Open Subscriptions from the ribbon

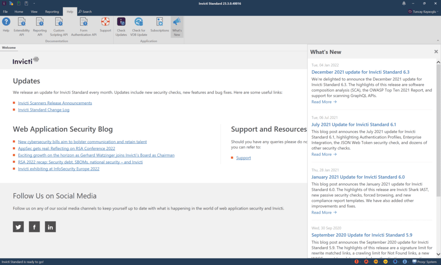point(159,25)
